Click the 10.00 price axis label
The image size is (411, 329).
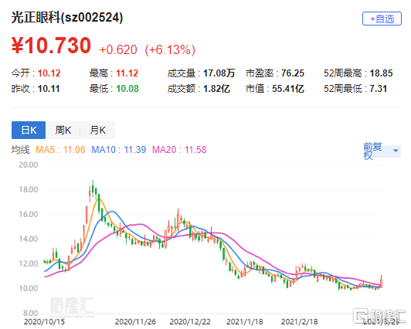point(28,288)
